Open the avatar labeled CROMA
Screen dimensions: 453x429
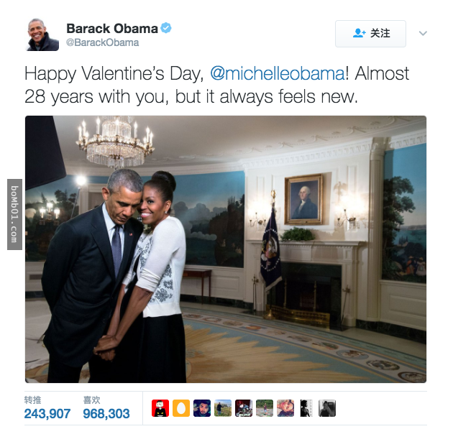(x=244, y=408)
